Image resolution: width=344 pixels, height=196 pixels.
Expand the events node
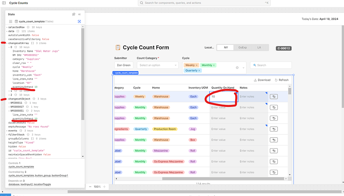[x=7, y=131]
